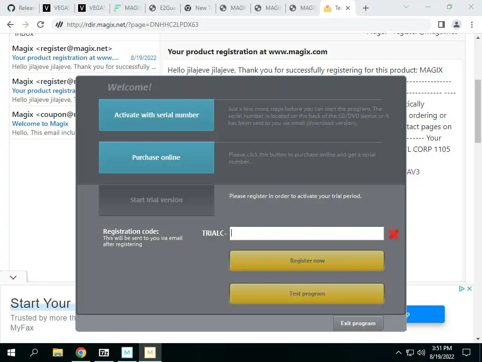482x362 pixels.
Task: Click the volume speaker tray icon
Action: point(421,353)
